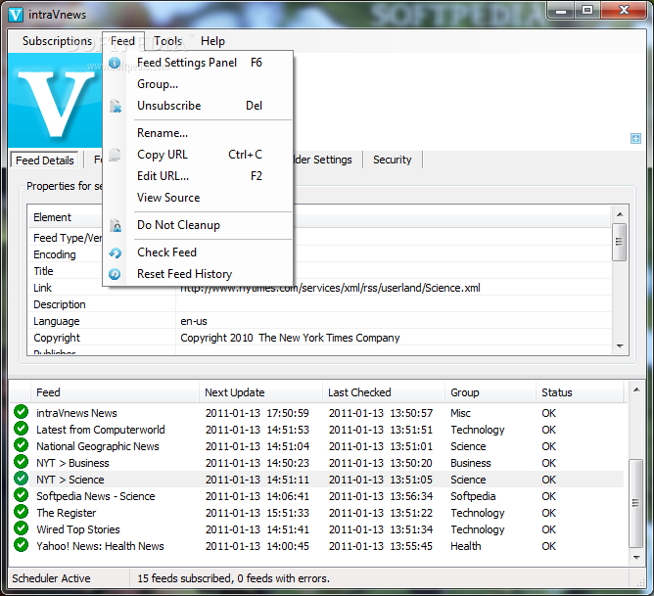Select the Wired Top Stories feed
654x596 pixels.
317,529
